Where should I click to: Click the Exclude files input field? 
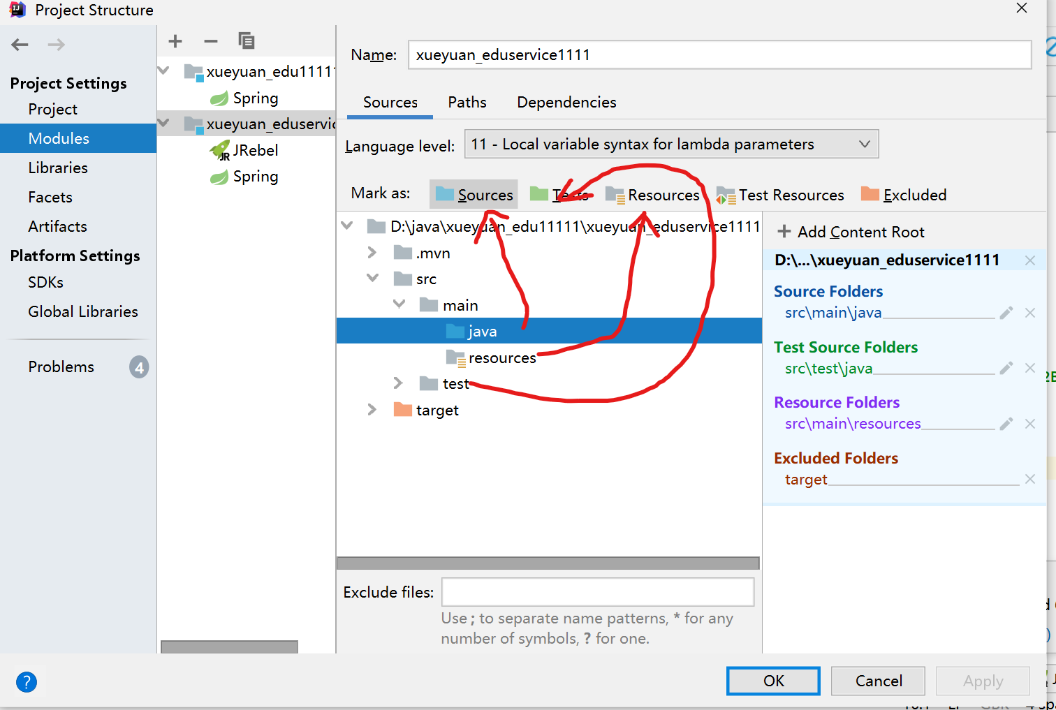598,592
